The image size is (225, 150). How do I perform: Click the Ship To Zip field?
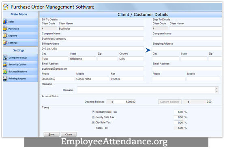point(215,59)
